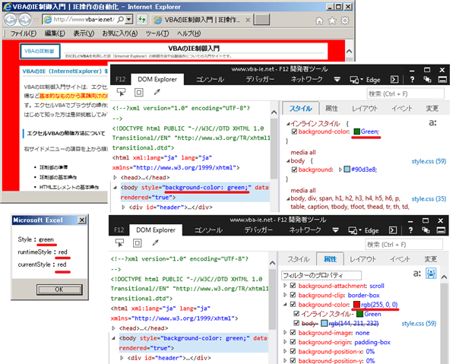The width and height of the screenshot is (456, 364).
Task: Toggle background-position-x checkbox
Action: click(293, 351)
